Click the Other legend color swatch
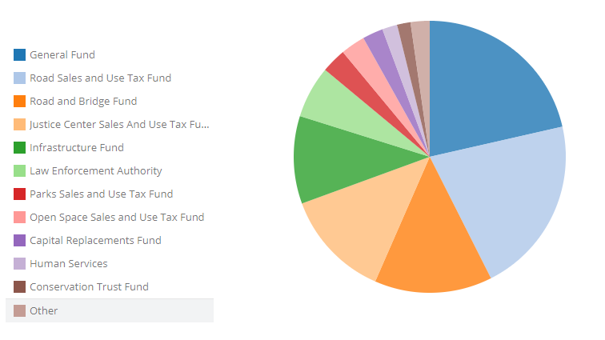This screenshot has height=340, width=605. point(19,310)
